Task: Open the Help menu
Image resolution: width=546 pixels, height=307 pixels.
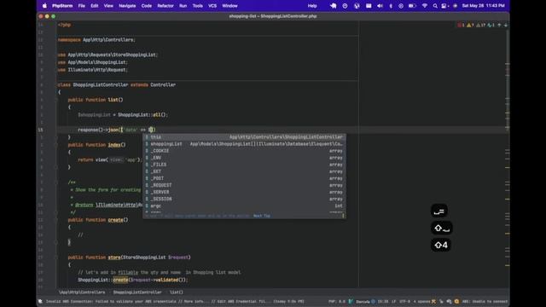Action: (x=312, y=6)
